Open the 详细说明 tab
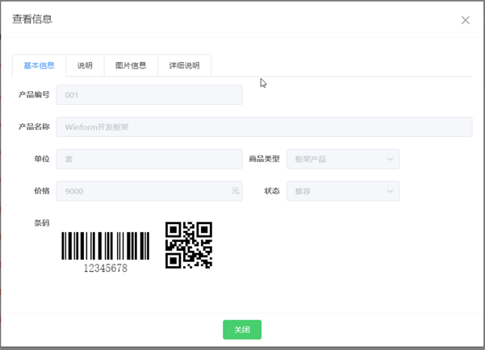The image size is (485, 350). (184, 65)
